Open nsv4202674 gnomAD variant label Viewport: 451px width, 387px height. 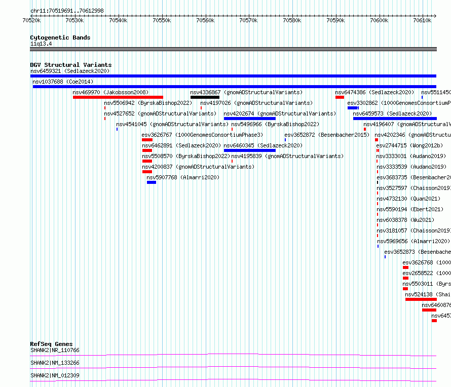(x=280, y=113)
